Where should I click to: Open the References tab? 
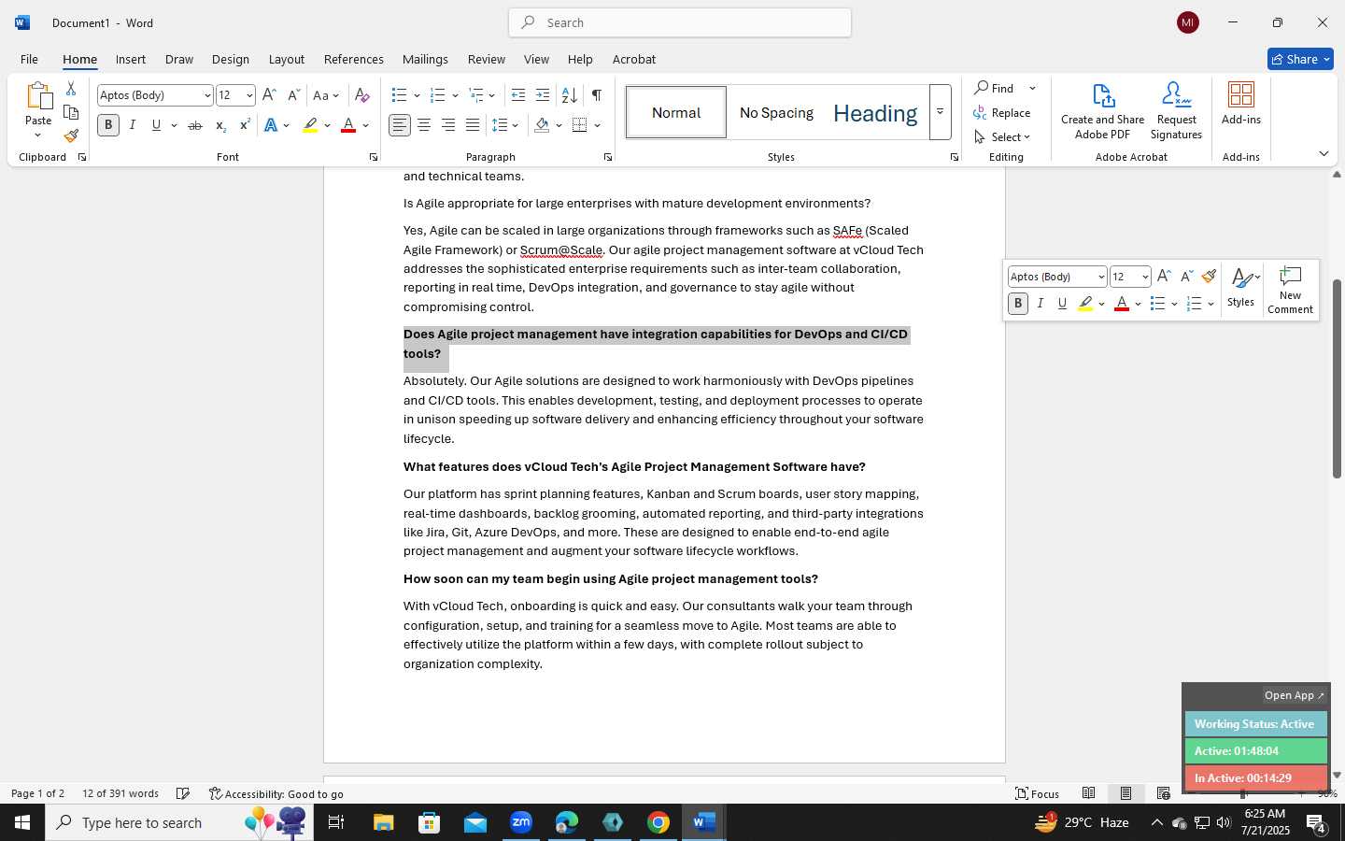353,59
